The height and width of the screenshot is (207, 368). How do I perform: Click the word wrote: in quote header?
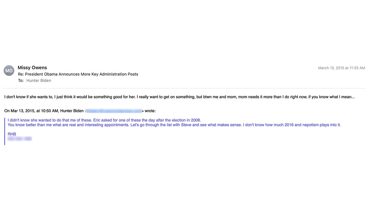150,111
